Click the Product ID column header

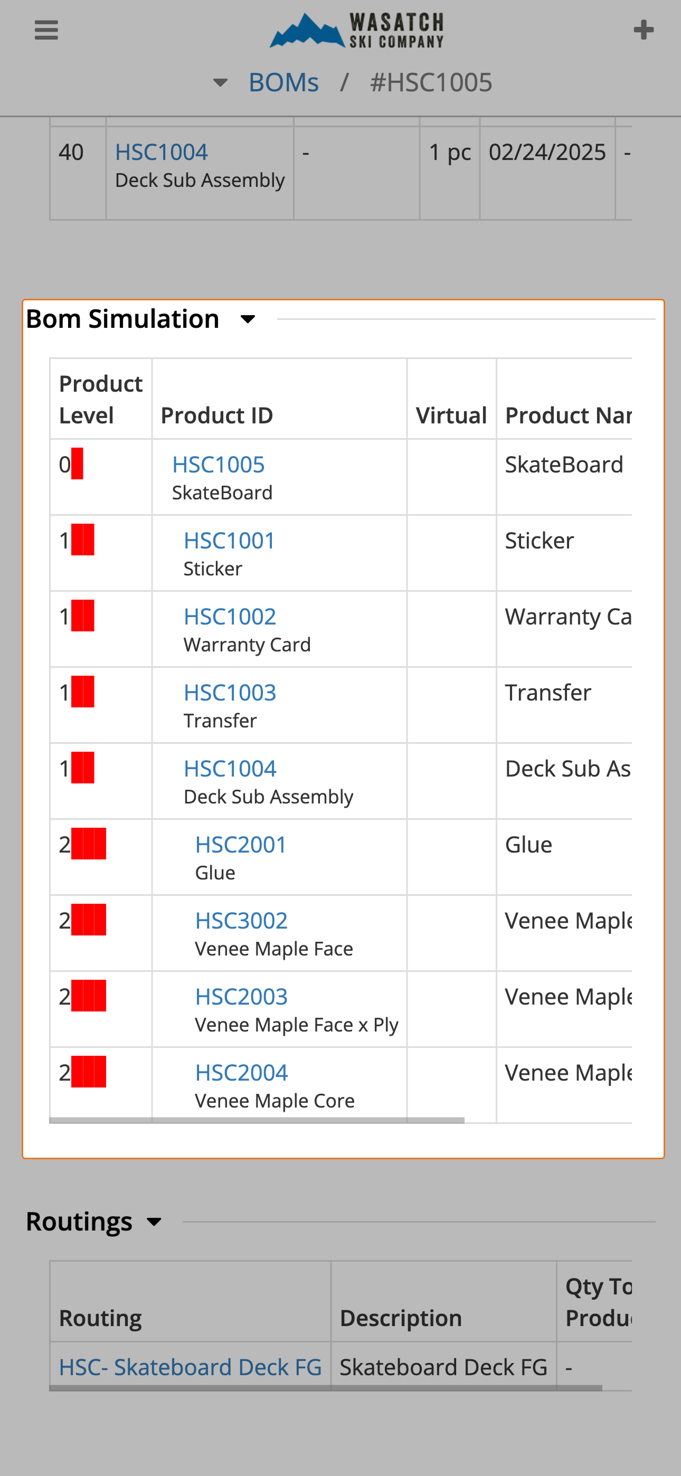[216, 415]
